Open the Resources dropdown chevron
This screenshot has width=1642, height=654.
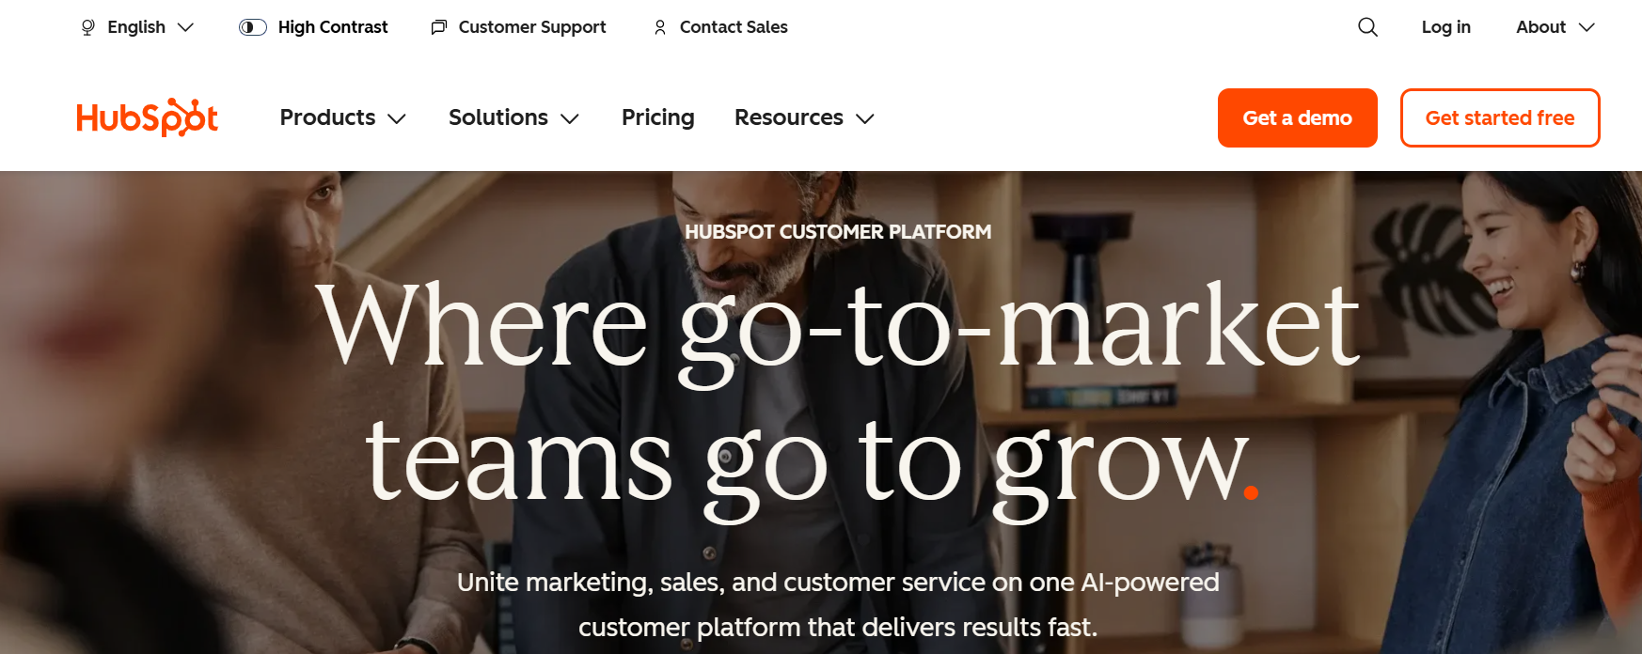click(865, 118)
